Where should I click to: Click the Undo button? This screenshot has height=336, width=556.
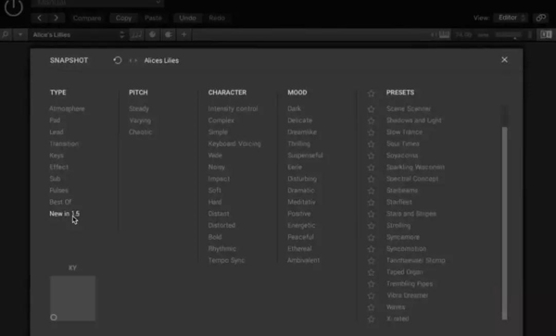187,18
